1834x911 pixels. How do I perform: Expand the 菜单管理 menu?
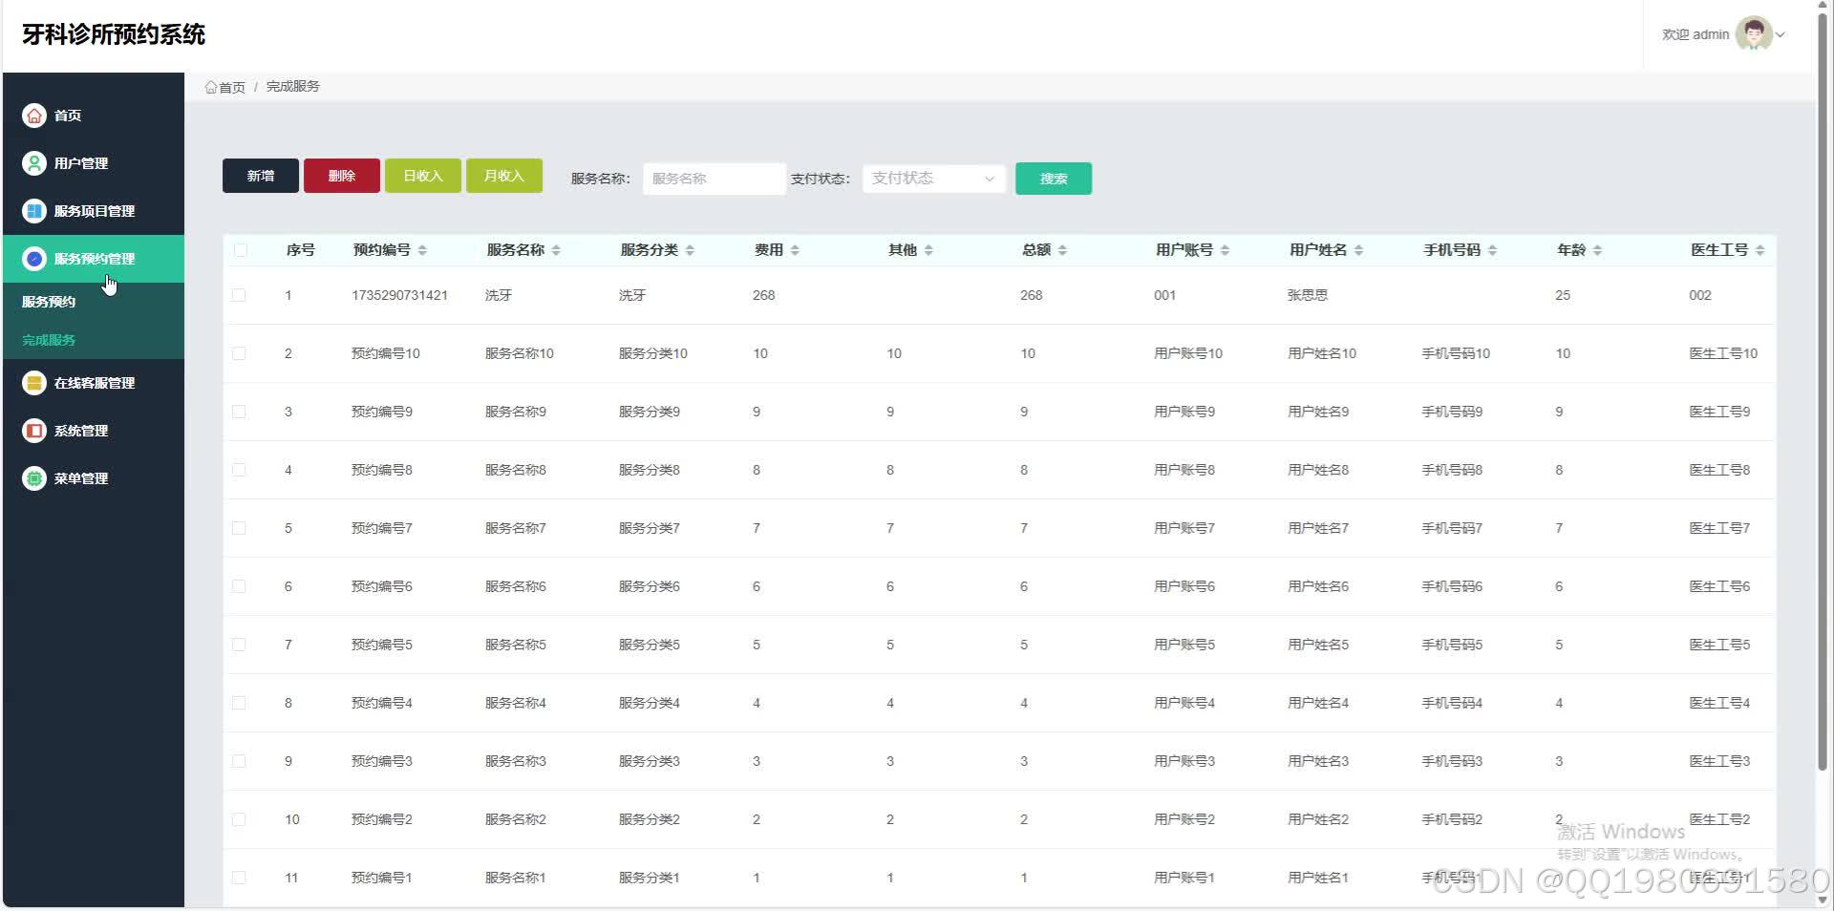[x=94, y=478]
